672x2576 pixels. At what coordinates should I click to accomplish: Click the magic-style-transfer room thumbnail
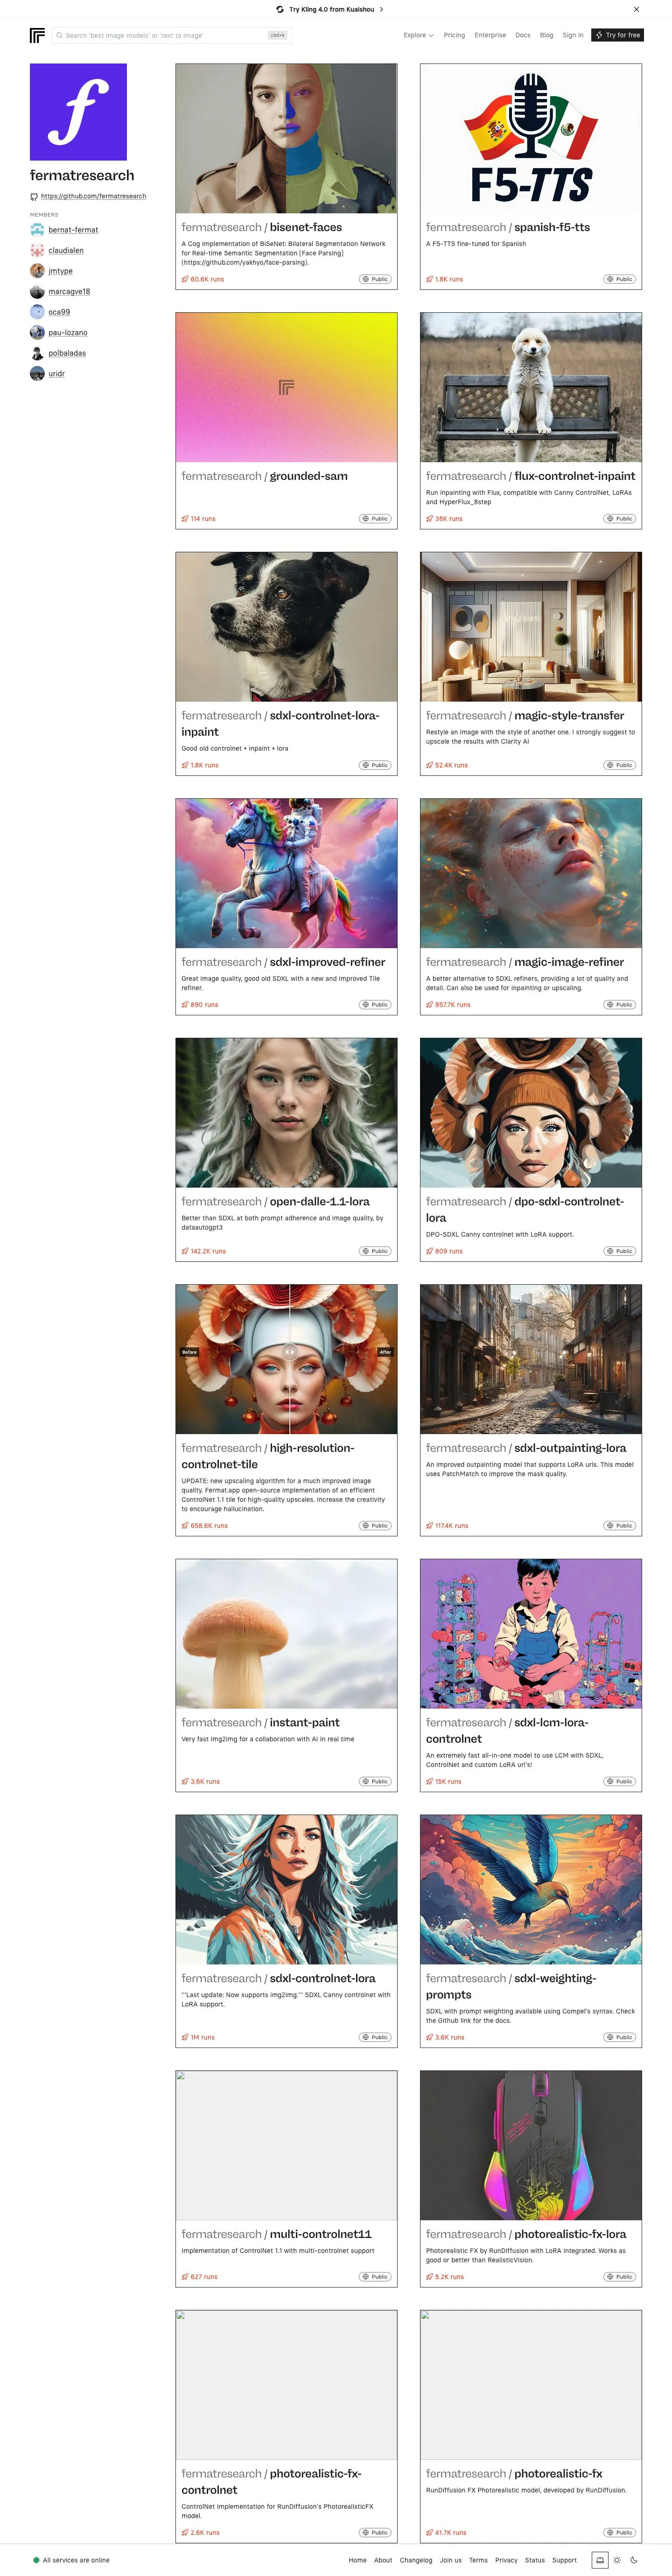click(531, 627)
